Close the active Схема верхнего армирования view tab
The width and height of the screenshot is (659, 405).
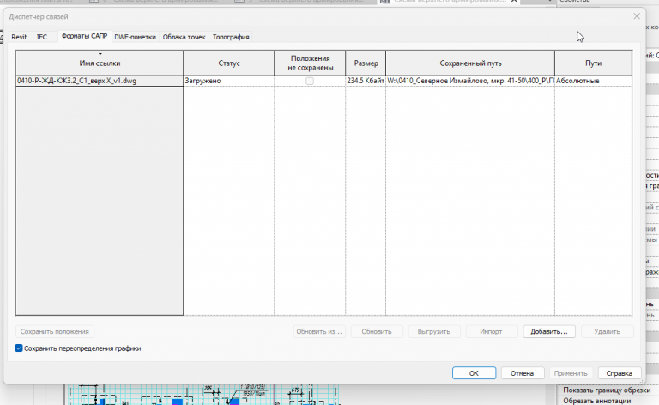pos(514,1)
